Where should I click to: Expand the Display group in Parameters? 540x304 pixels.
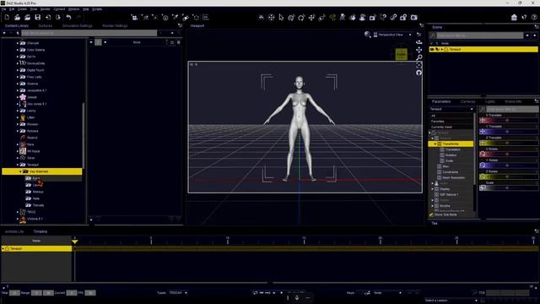[x=433, y=189]
